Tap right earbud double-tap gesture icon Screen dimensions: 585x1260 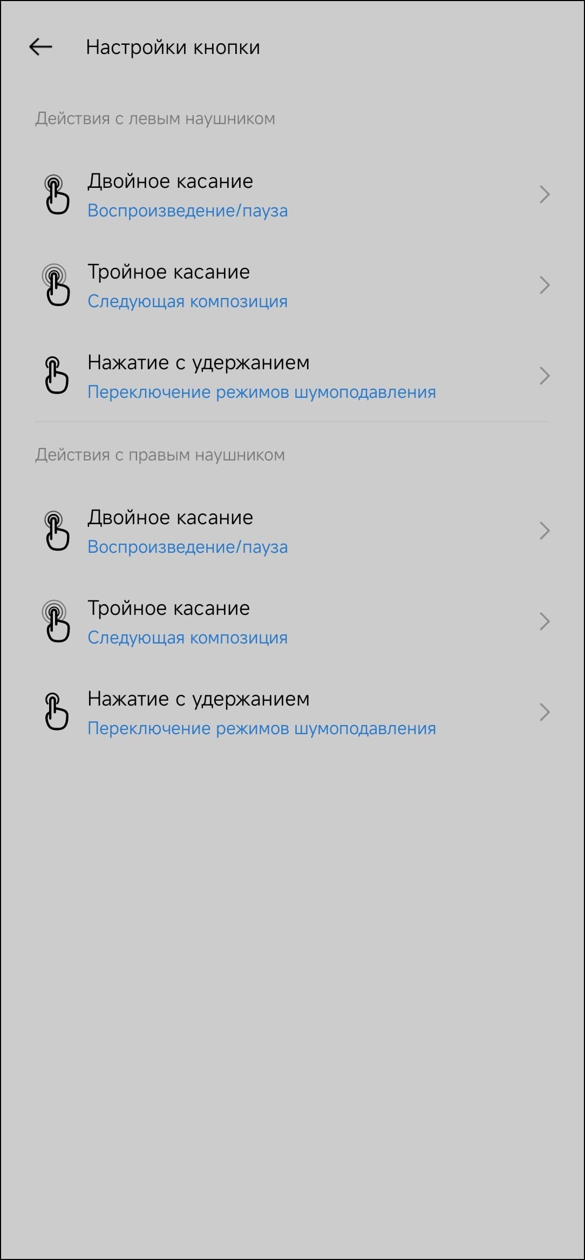[x=56, y=531]
